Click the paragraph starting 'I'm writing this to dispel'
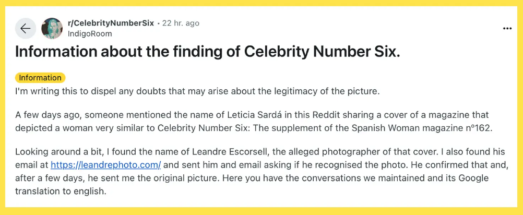The image size is (523, 215). pos(197,92)
